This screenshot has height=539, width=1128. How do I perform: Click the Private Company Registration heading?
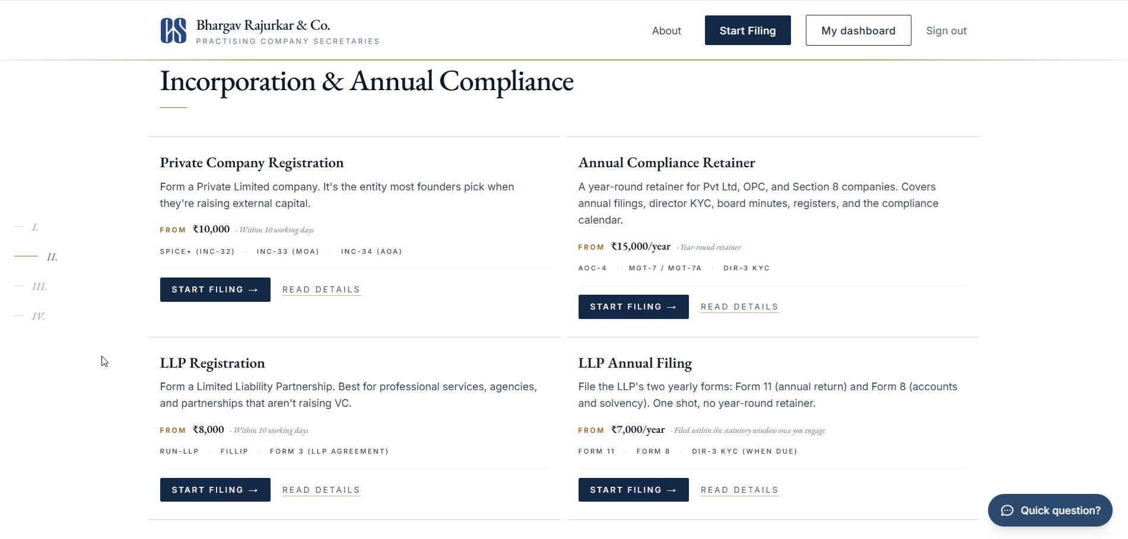coord(252,162)
